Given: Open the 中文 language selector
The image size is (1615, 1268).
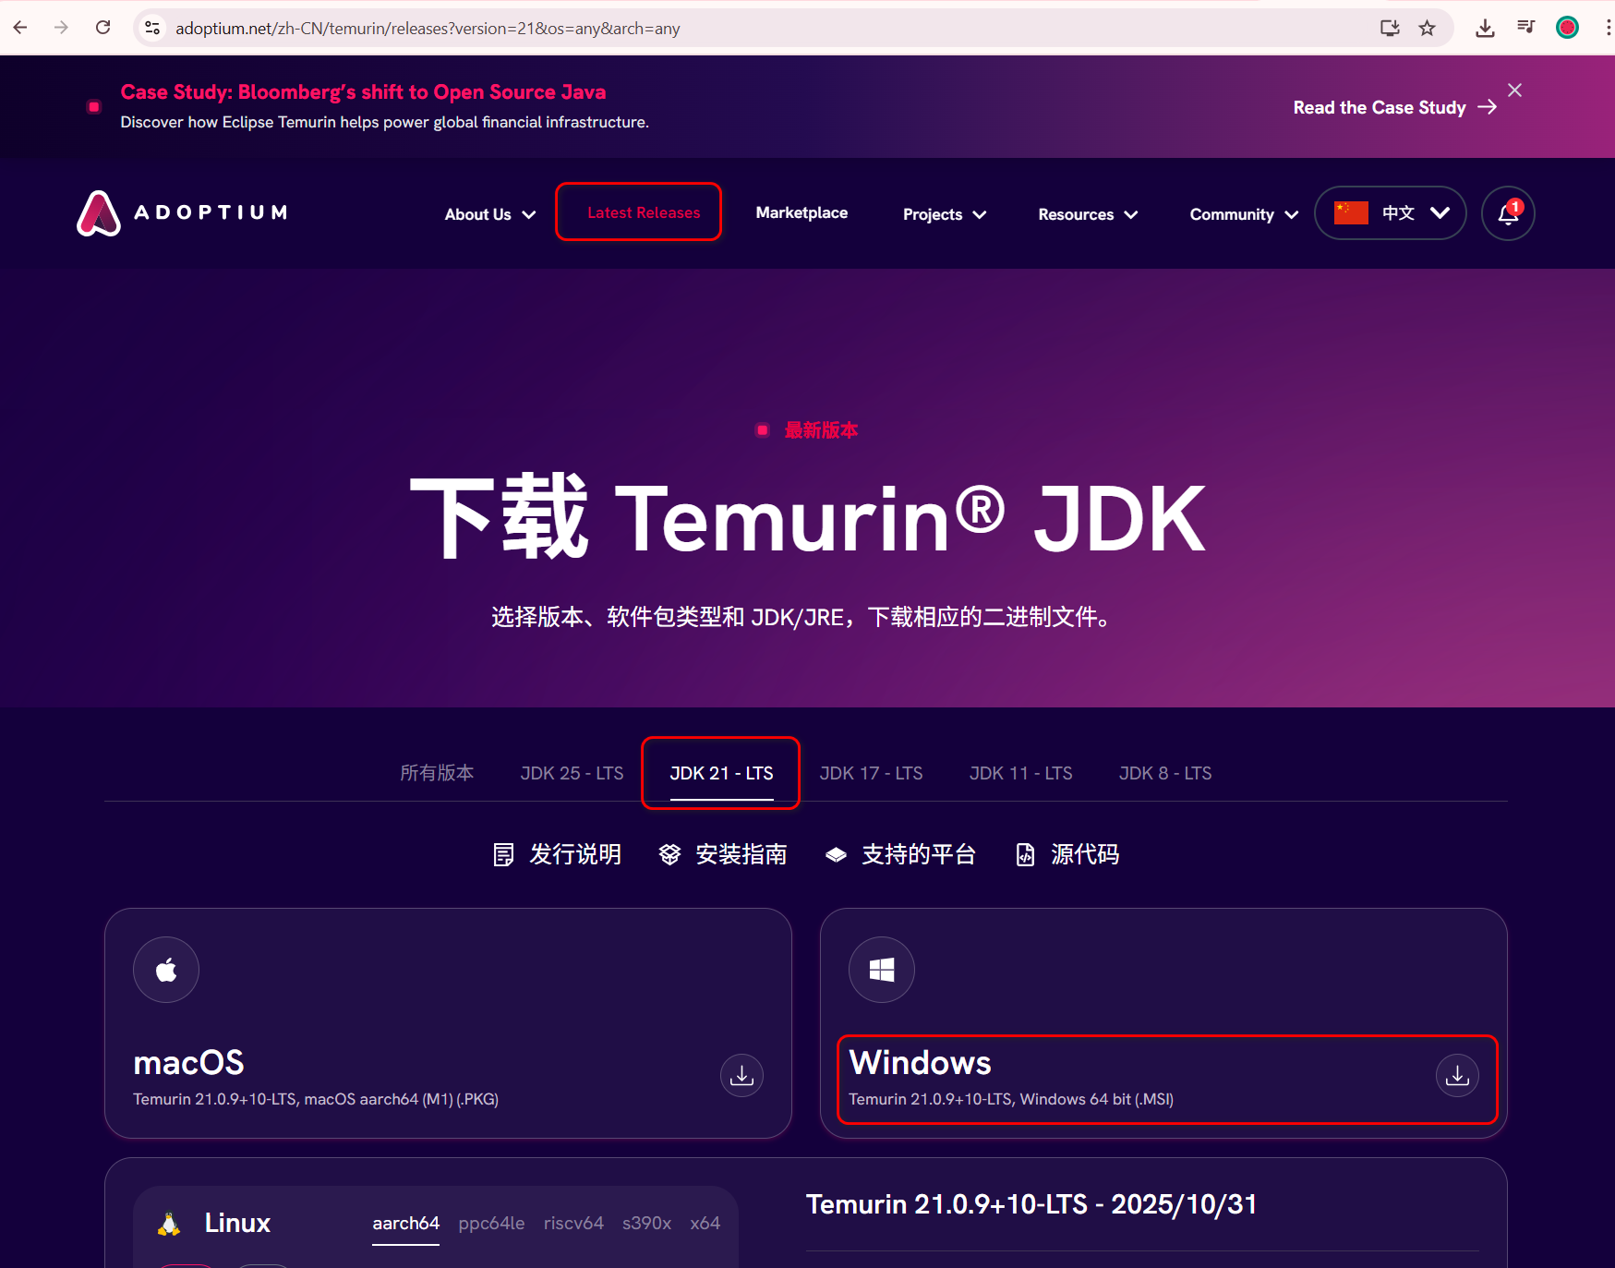Looking at the screenshot, I should click(x=1390, y=213).
